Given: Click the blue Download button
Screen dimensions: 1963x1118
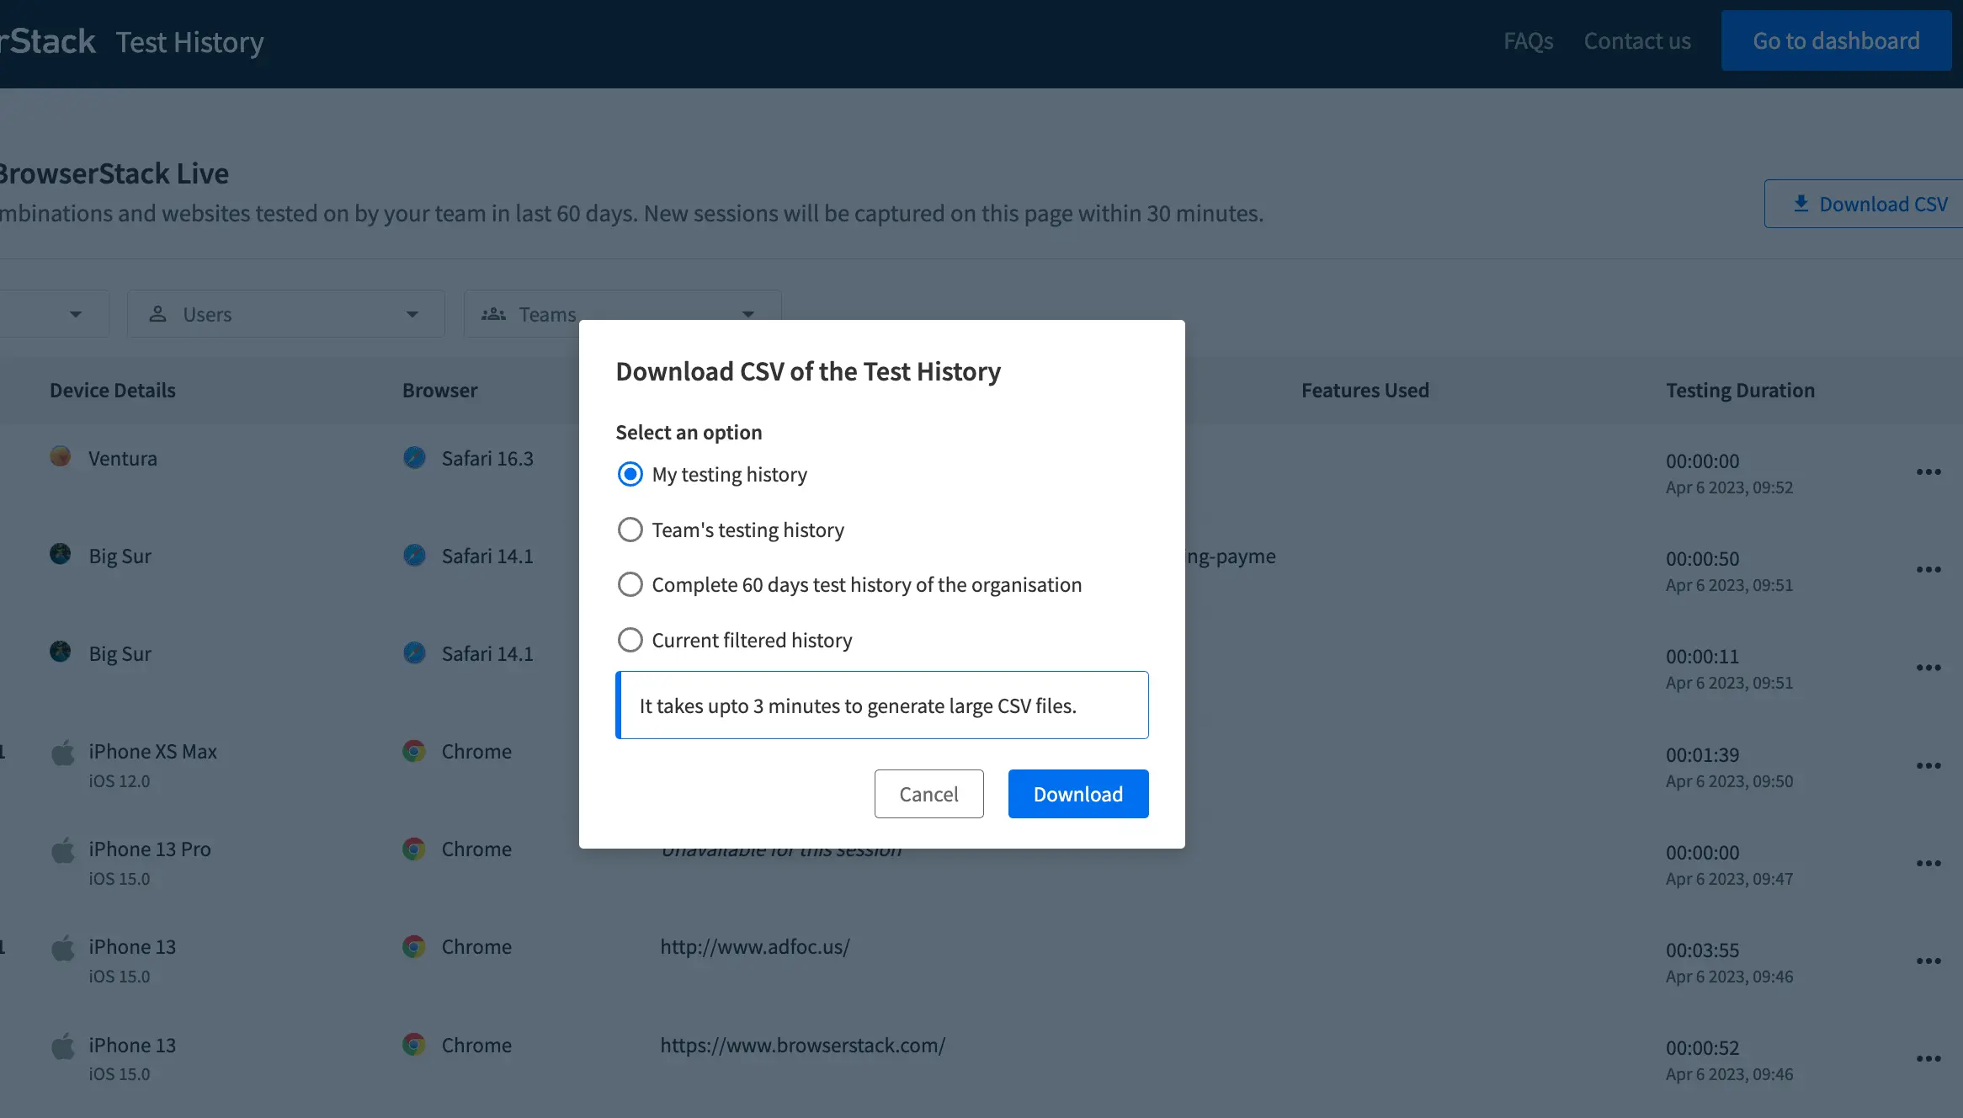Looking at the screenshot, I should (1077, 794).
